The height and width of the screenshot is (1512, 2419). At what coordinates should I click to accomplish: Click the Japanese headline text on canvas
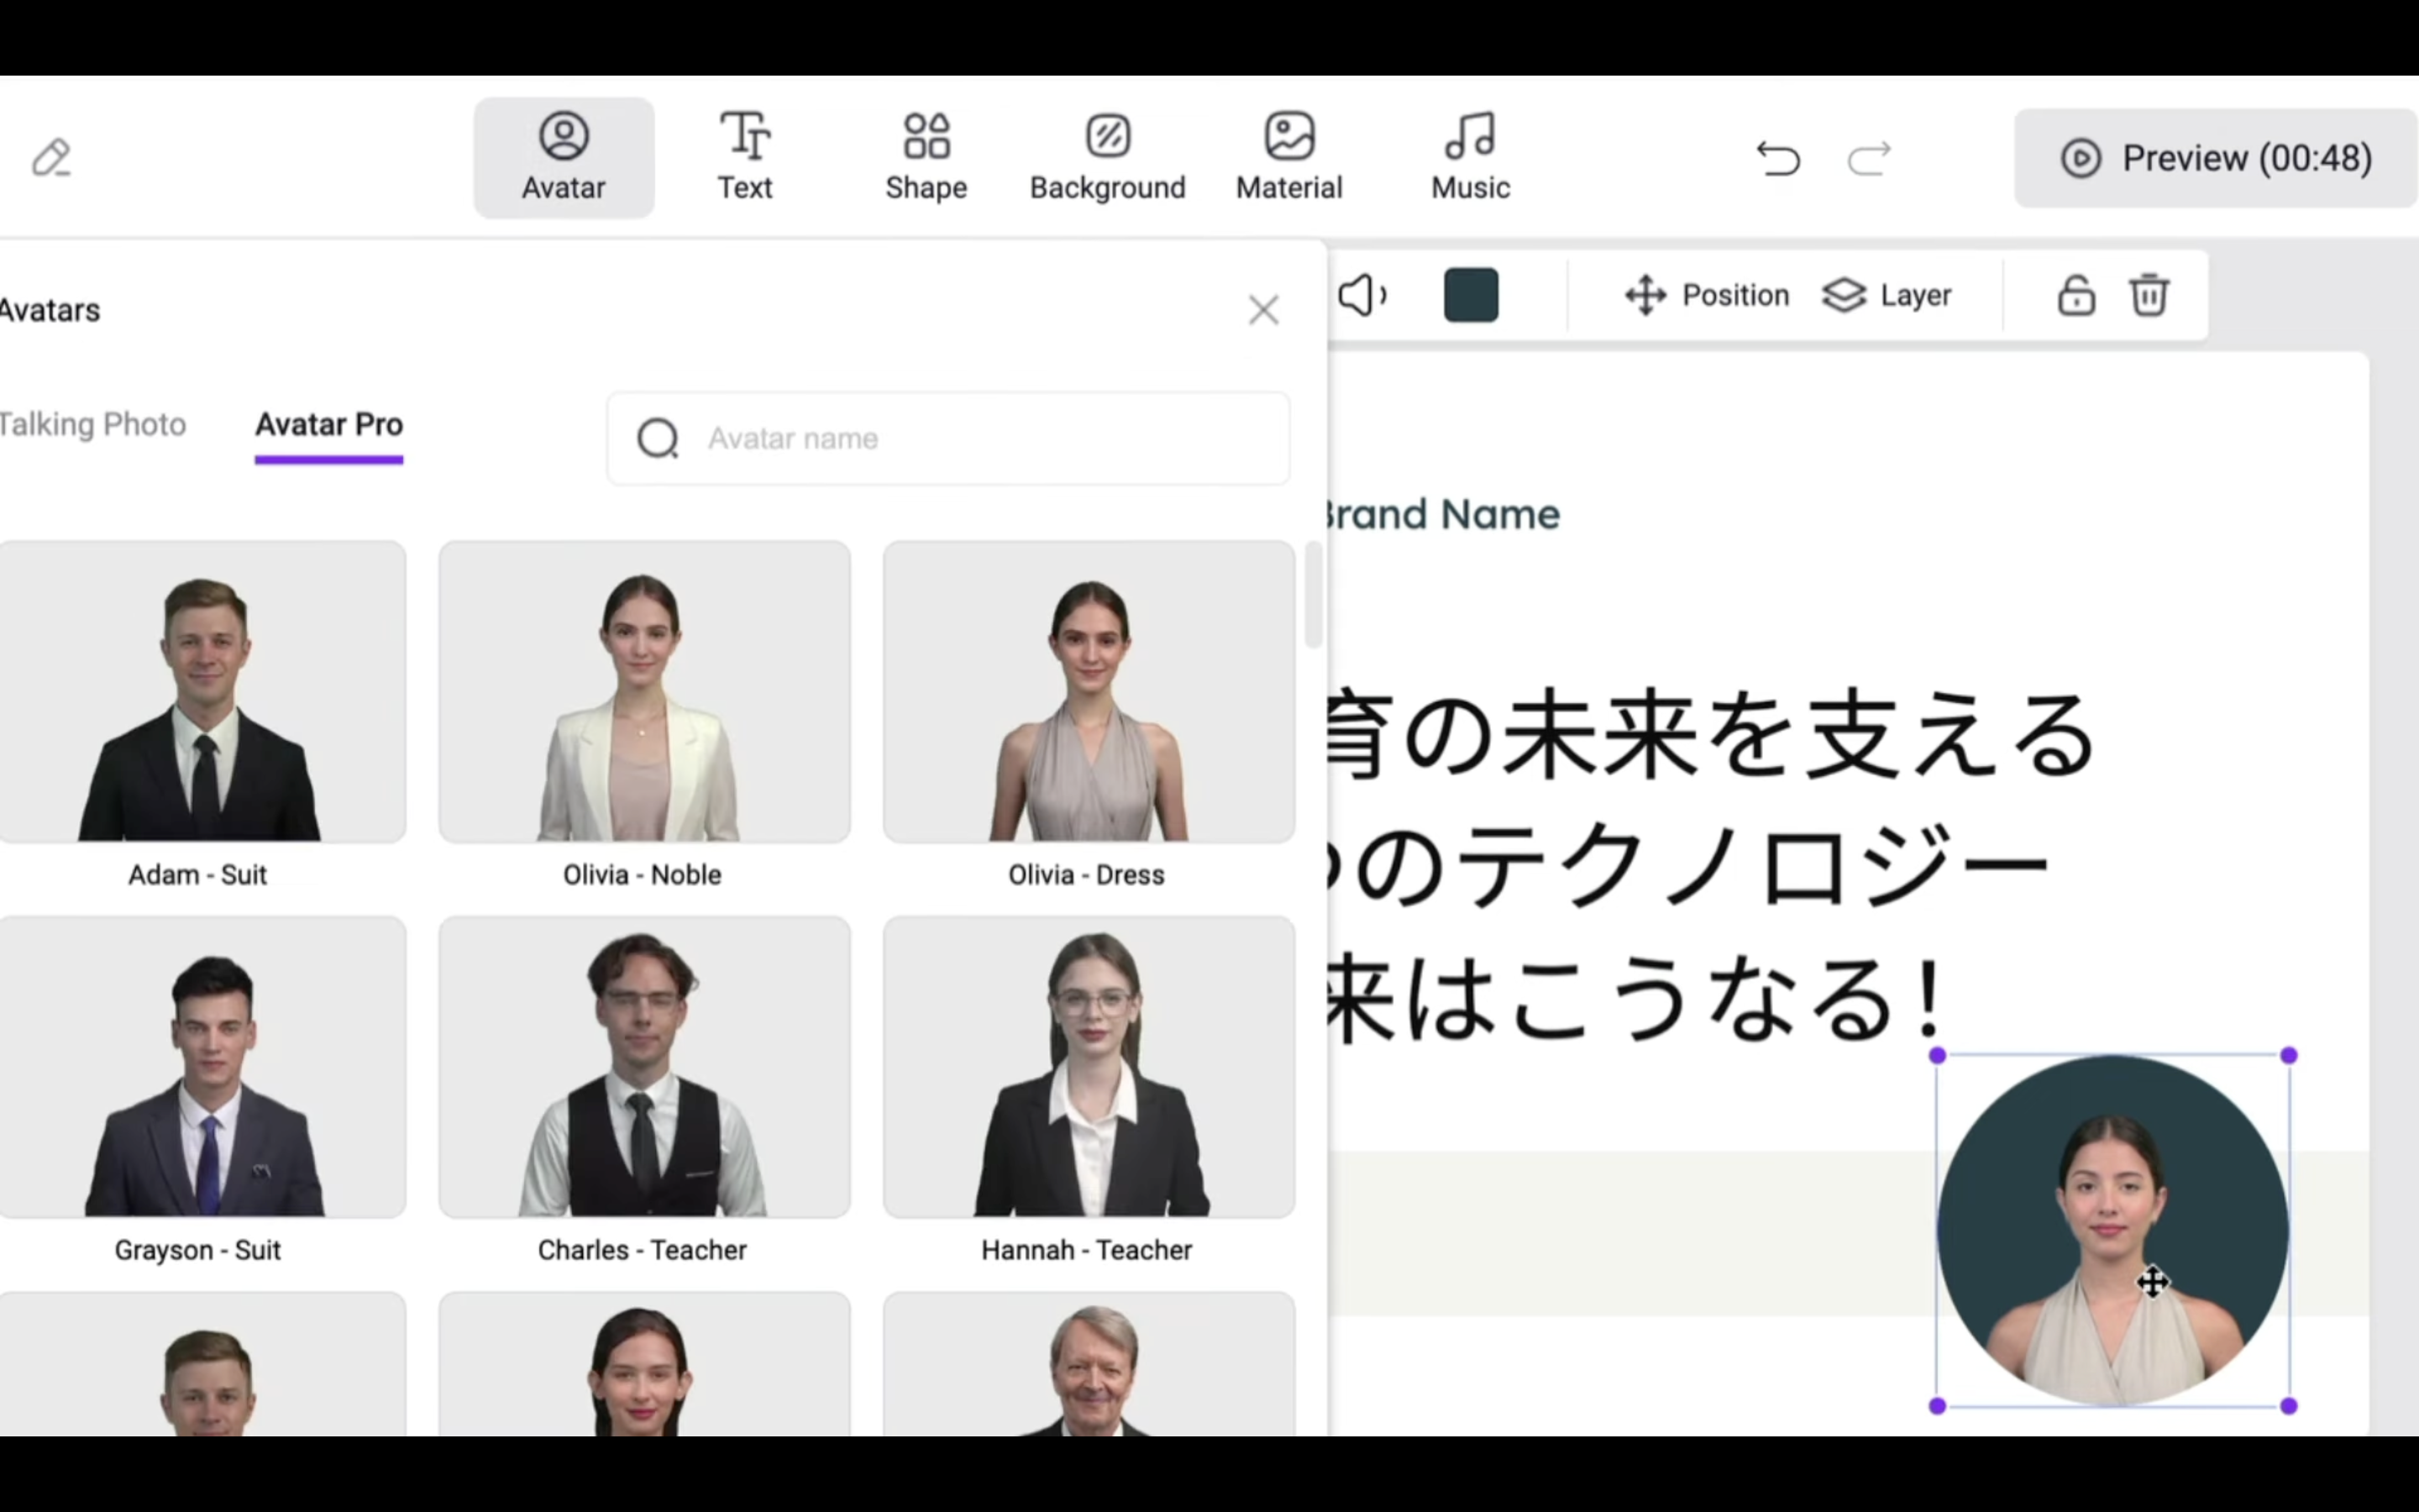[1711, 866]
